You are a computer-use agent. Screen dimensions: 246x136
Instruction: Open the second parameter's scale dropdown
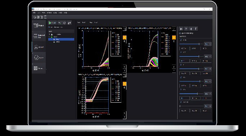click(207, 56)
